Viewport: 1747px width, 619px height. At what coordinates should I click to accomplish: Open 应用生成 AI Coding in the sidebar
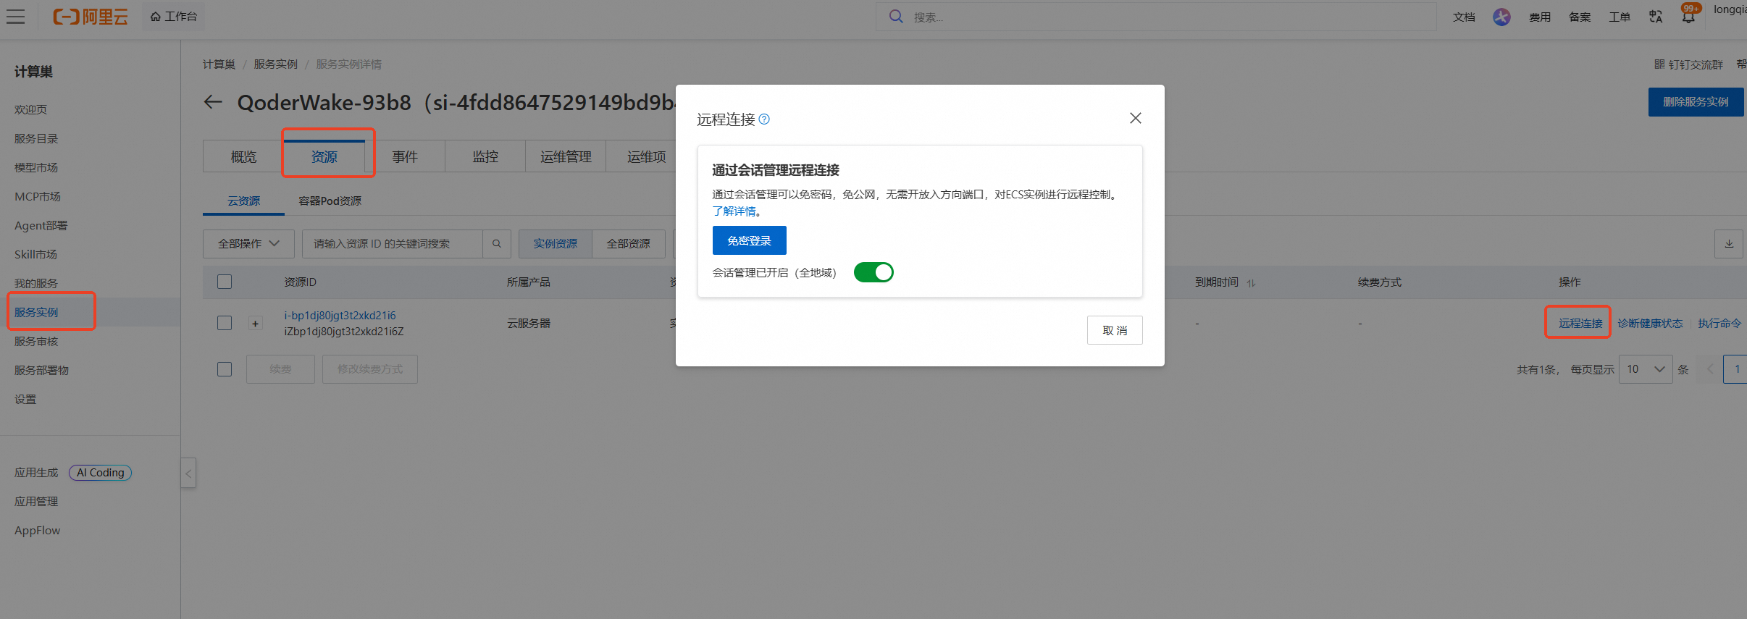pos(72,472)
